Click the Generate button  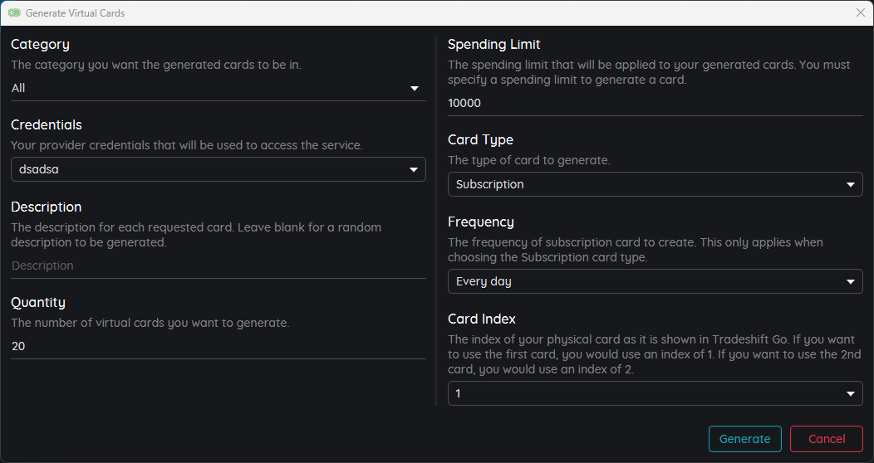coord(744,439)
